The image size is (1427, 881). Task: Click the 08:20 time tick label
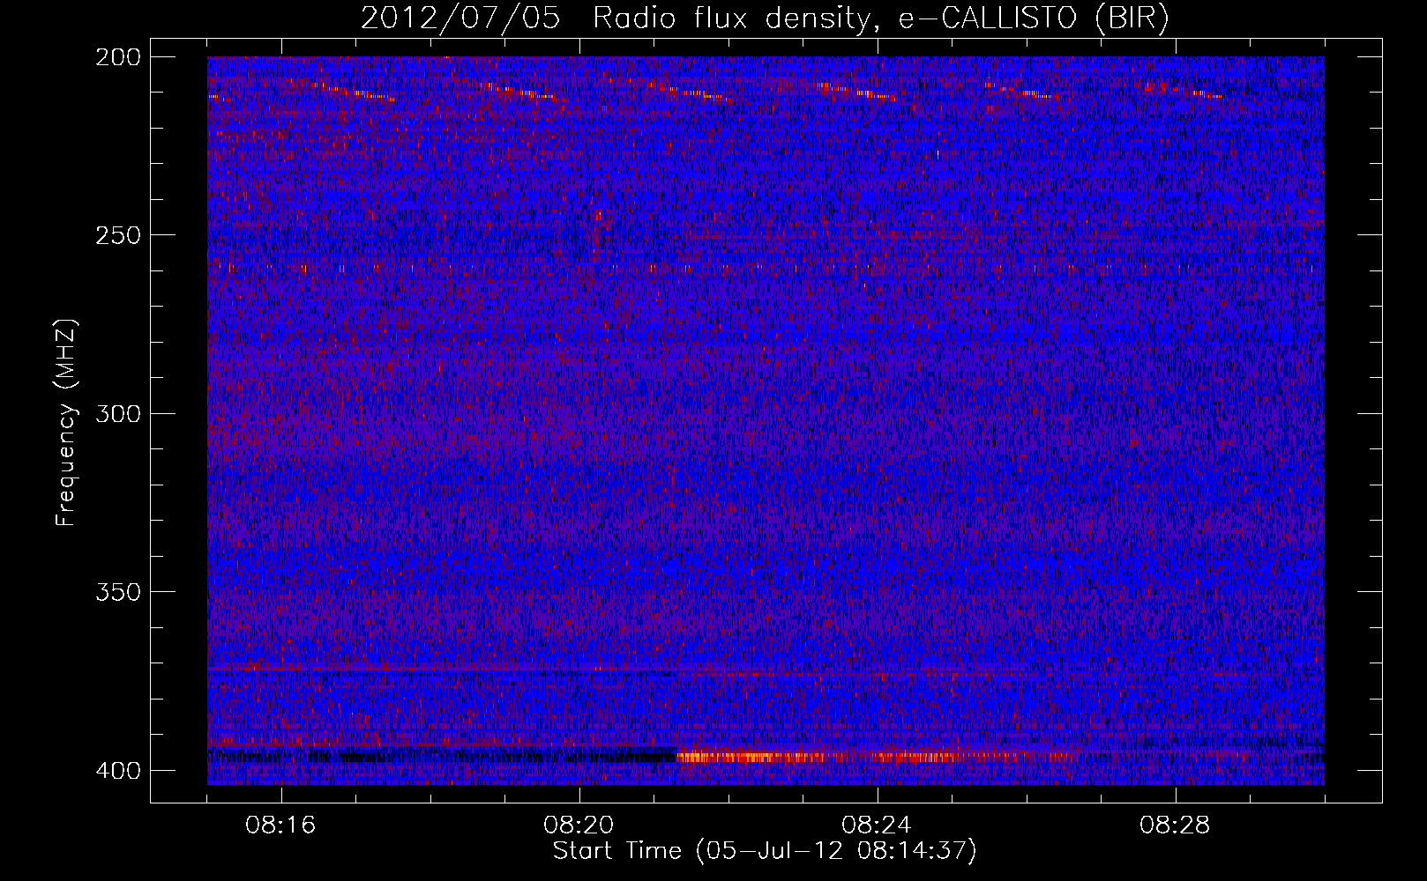(579, 825)
